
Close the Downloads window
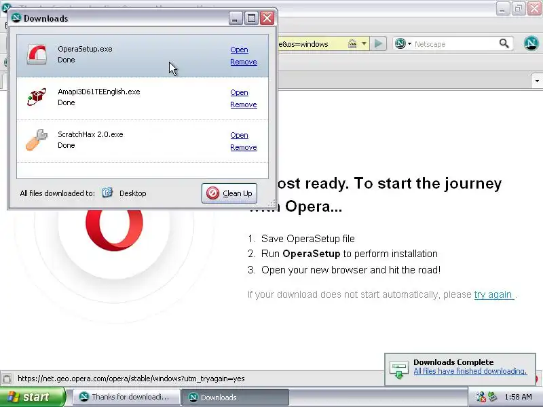pos(267,18)
